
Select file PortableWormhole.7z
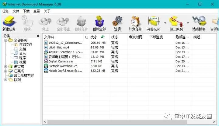63,66
